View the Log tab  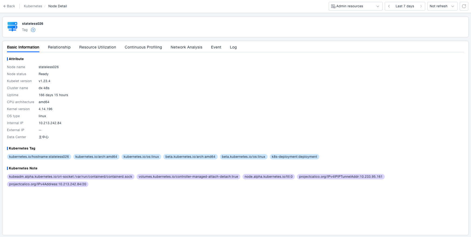[233, 47]
